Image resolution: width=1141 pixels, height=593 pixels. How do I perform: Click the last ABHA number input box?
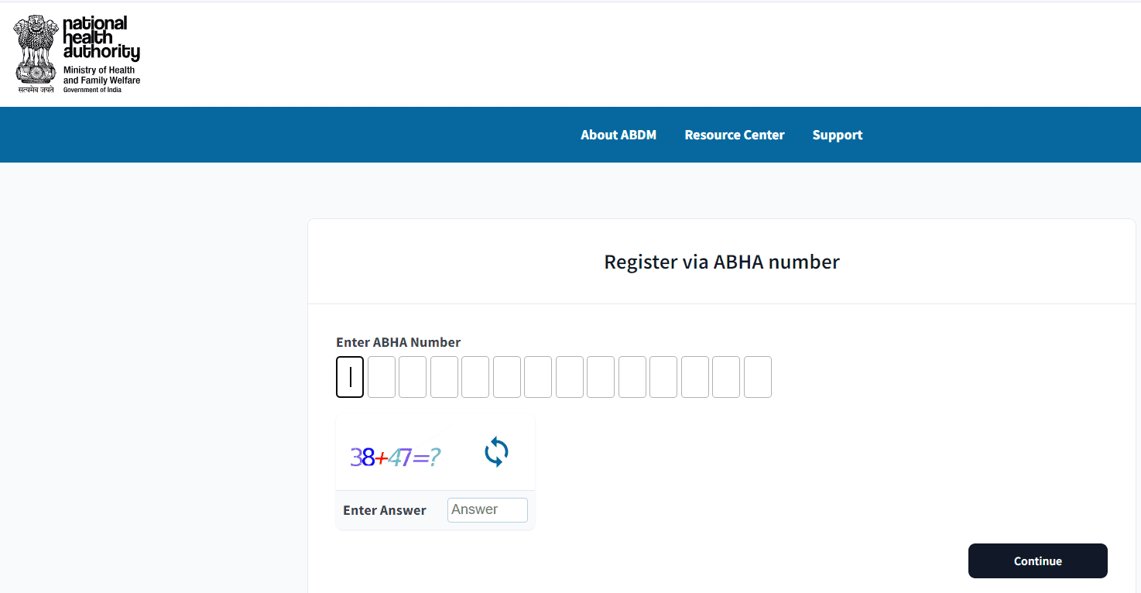tap(757, 377)
